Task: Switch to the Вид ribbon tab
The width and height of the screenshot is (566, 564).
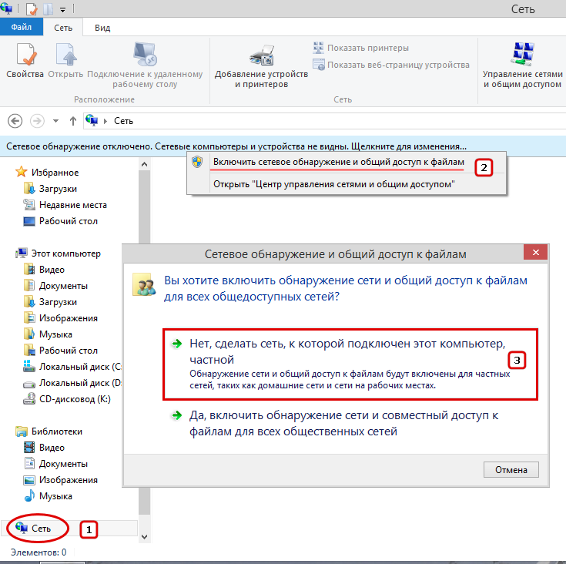Action: coord(102,28)
